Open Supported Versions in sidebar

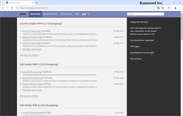(139, 22)
